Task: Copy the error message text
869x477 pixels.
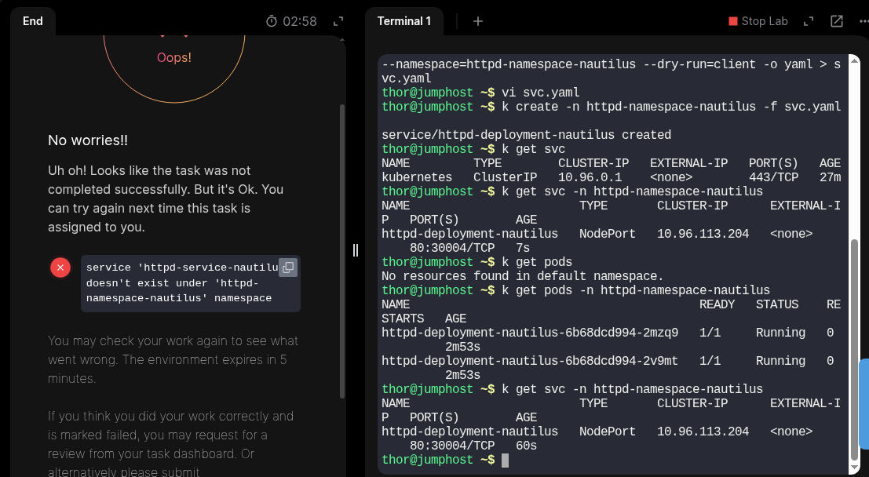Action: [288, 268]
